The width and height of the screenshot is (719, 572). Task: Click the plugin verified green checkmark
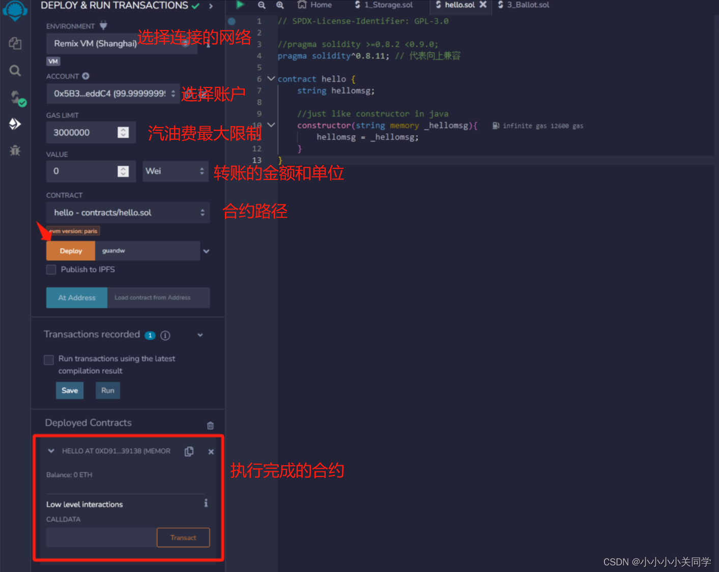(x=195, y=6)
